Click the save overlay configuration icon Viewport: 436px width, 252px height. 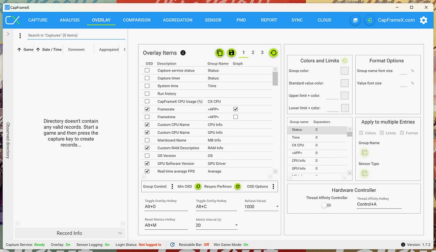tap(232, 53)
